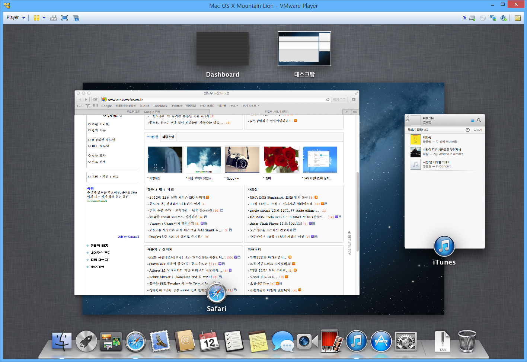The image size is (527, 362).
Task: Open Reminders checklist icon in Dock
Action: pyautogui.click(x=234, y=341)
